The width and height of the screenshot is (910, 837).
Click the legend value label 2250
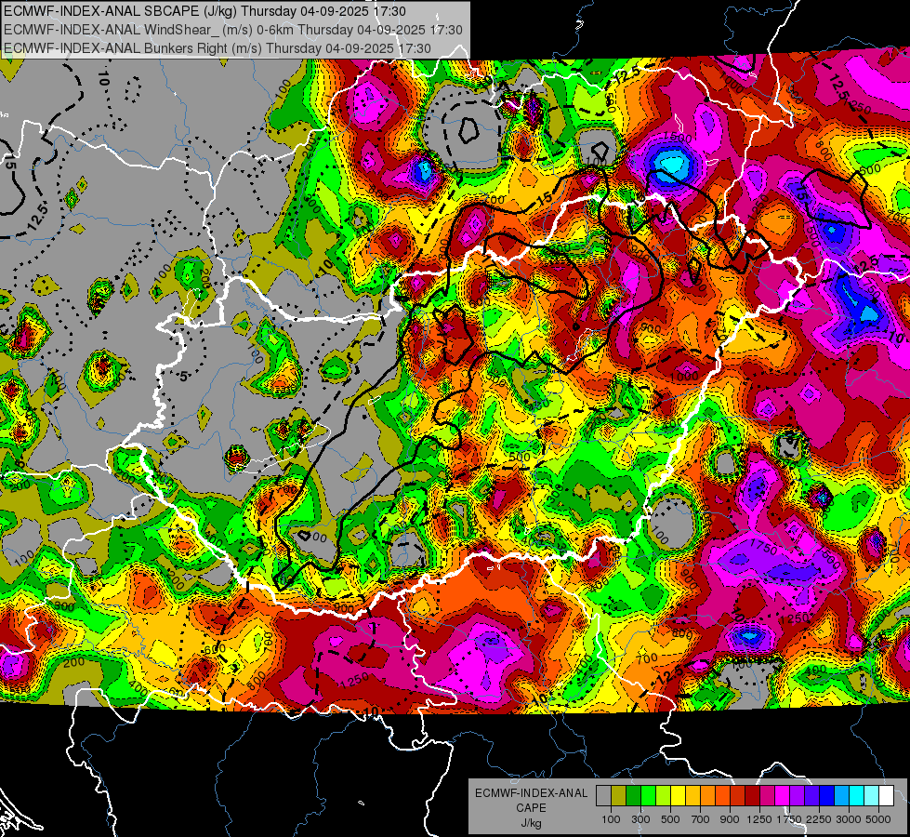click(x=819, y=819)
